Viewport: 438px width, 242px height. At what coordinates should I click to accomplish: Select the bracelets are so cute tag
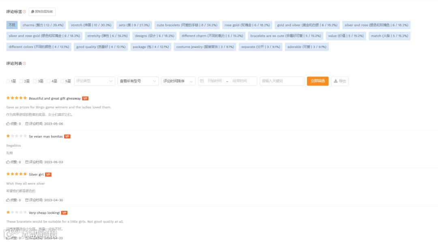(x=286, y=36)
